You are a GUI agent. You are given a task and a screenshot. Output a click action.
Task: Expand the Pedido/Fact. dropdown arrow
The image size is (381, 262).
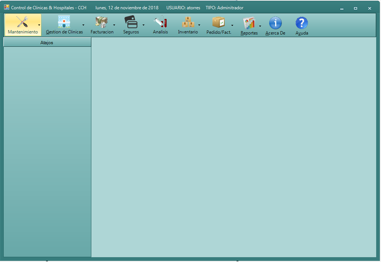click(x=232, y=25)
